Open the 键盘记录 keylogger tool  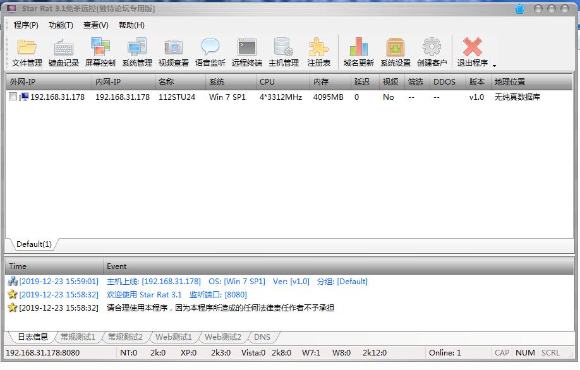[x=64, y=52]
